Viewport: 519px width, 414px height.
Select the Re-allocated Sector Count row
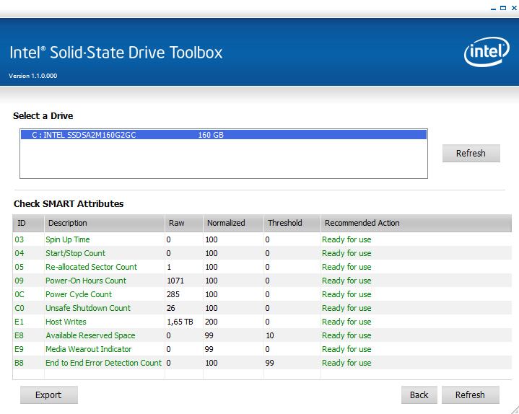coord(91,267)
